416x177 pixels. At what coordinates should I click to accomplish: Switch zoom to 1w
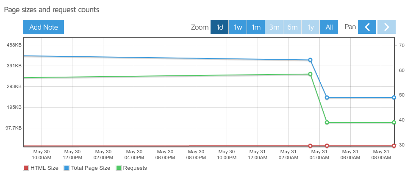tap(238, 27)
